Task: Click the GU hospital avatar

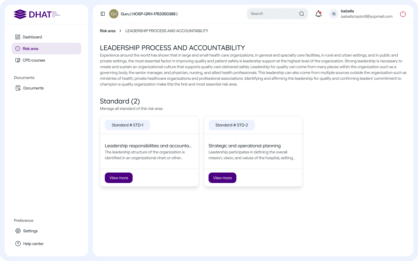Action: (114, 14)
